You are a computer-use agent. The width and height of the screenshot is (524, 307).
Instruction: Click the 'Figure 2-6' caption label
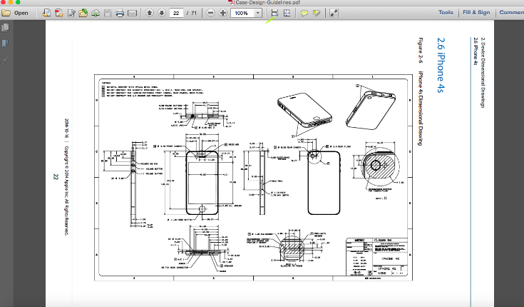[421, 50]
